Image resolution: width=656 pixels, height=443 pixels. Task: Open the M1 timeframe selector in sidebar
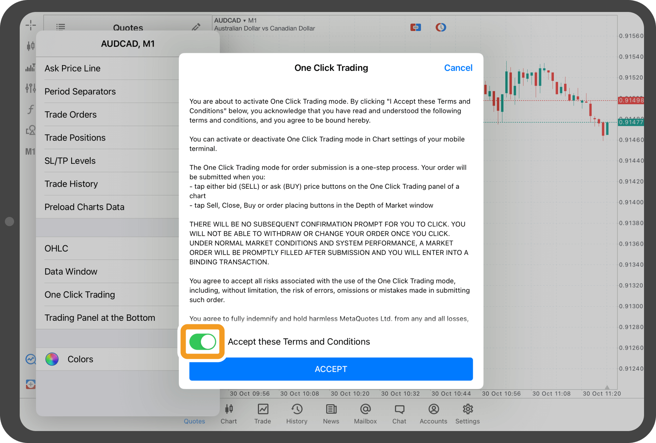pyautogui.click(x=30, y=152)
